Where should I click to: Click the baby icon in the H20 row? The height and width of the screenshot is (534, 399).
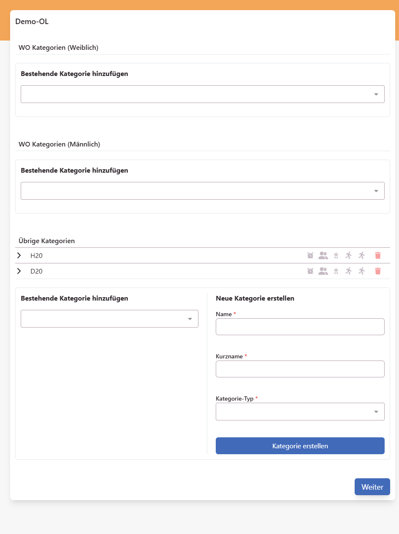[336, 255]
